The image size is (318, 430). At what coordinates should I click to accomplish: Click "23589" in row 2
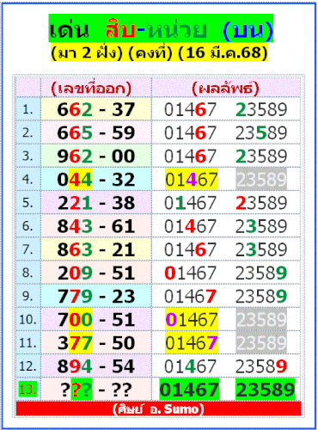(x=261, y=132)
